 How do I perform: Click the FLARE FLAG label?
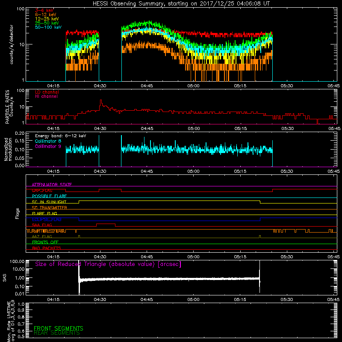(x=44, y=213)
